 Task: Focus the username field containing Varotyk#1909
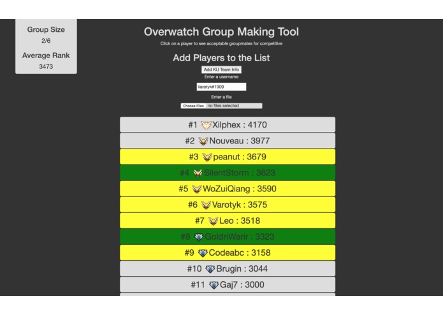221,87
